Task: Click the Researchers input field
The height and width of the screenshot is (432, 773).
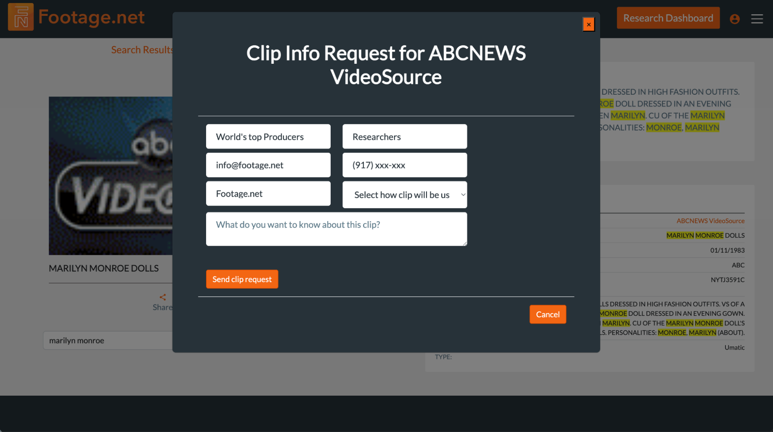Action: coord(404,136)
